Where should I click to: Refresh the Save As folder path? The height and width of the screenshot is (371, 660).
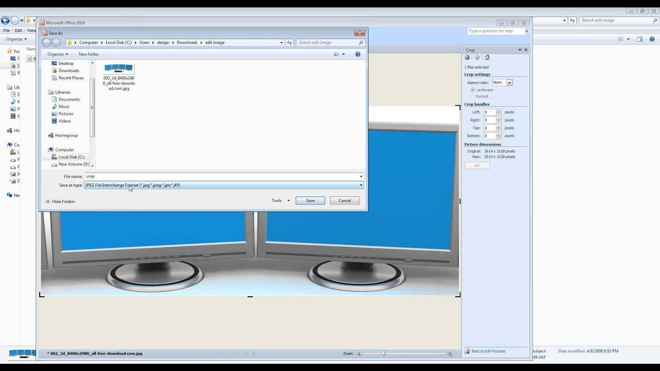(289, 43)
